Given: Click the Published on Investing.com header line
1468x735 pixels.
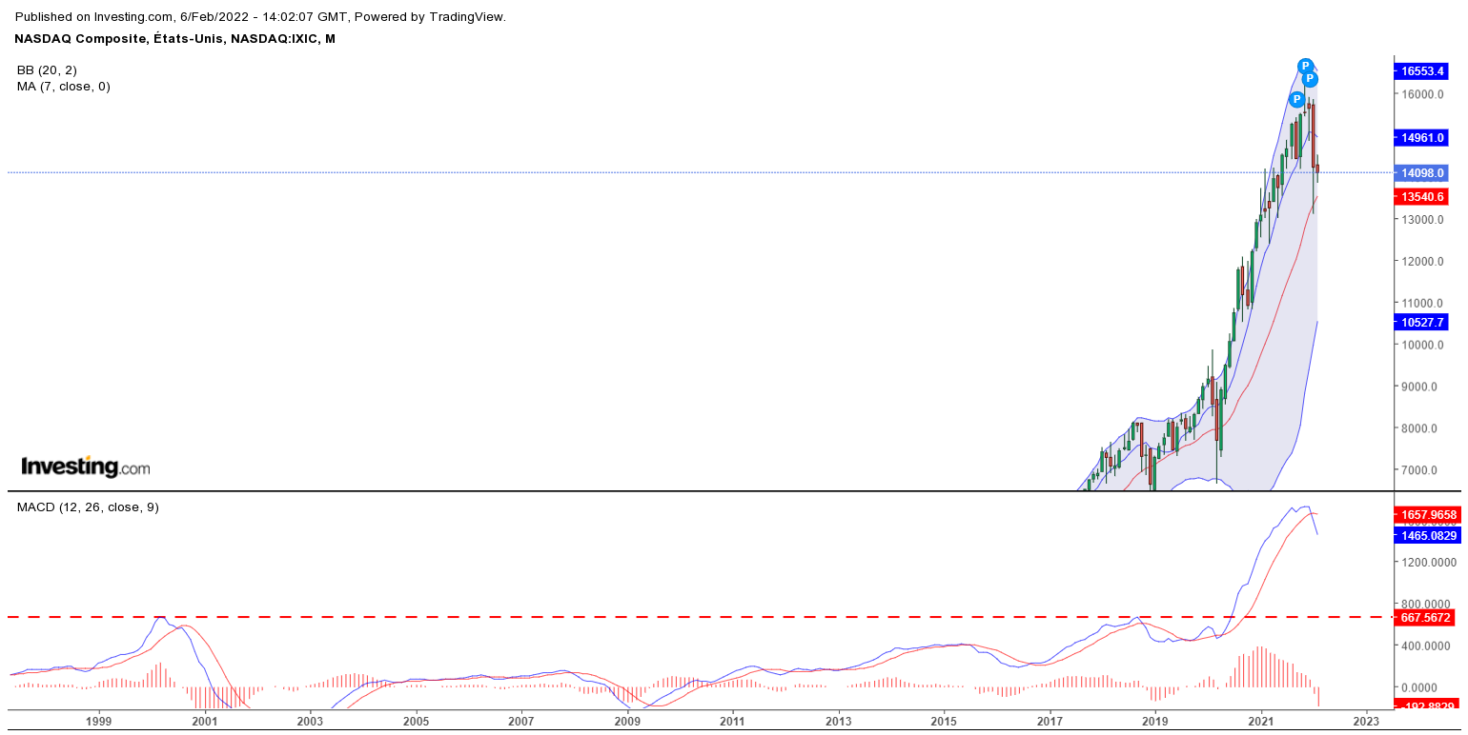Looking at the screenshot, I should (x=260, y=16).
